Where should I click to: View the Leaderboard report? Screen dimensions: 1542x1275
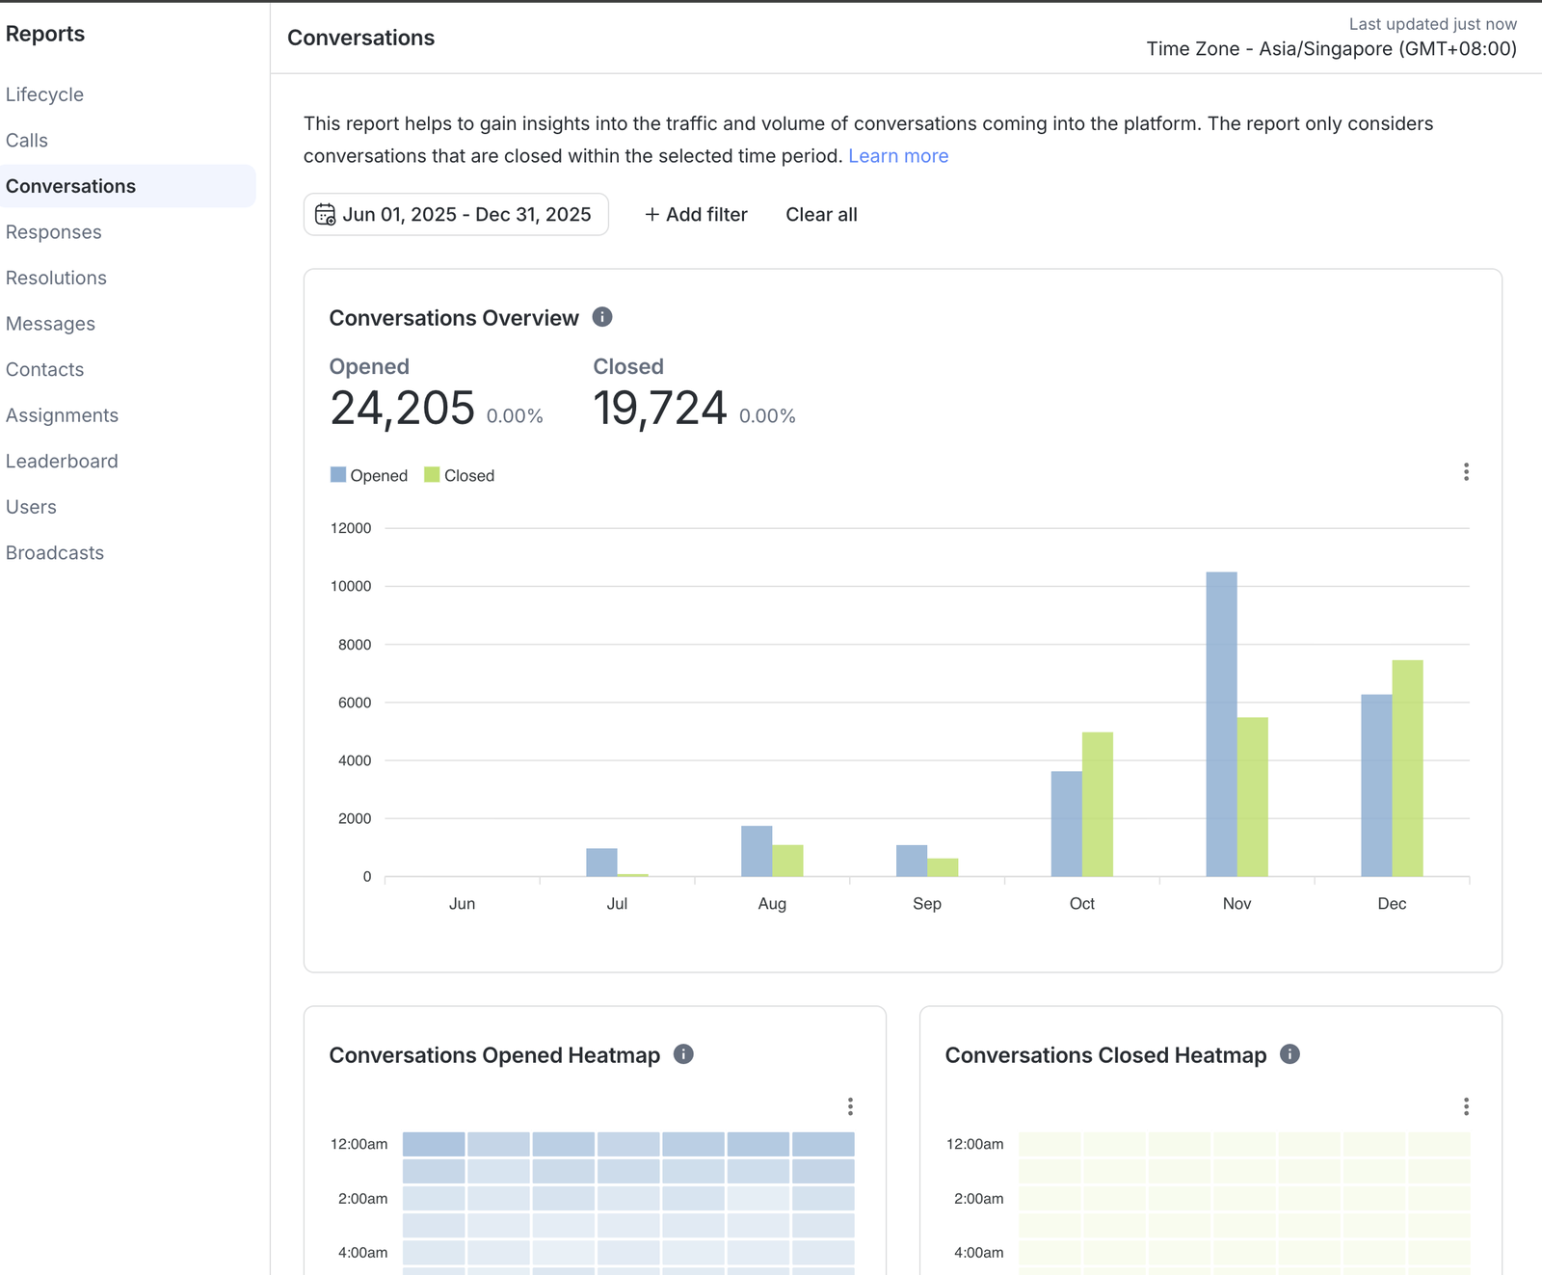click(62, 461)
